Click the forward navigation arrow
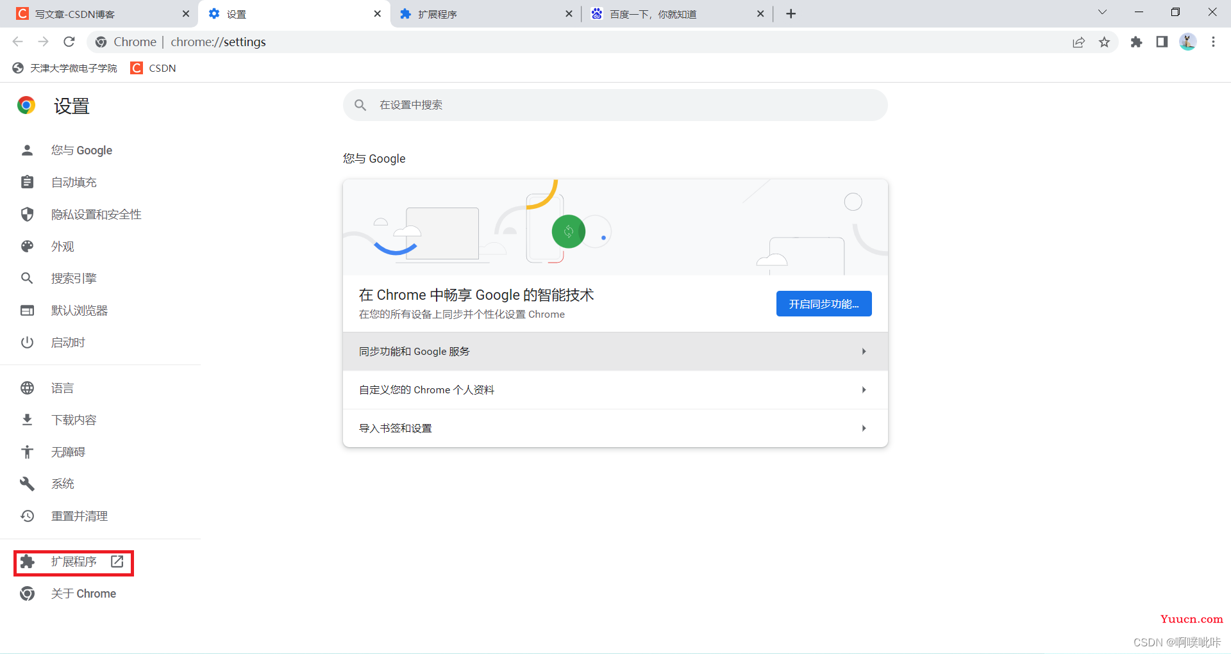 click(x=43, y=42)
